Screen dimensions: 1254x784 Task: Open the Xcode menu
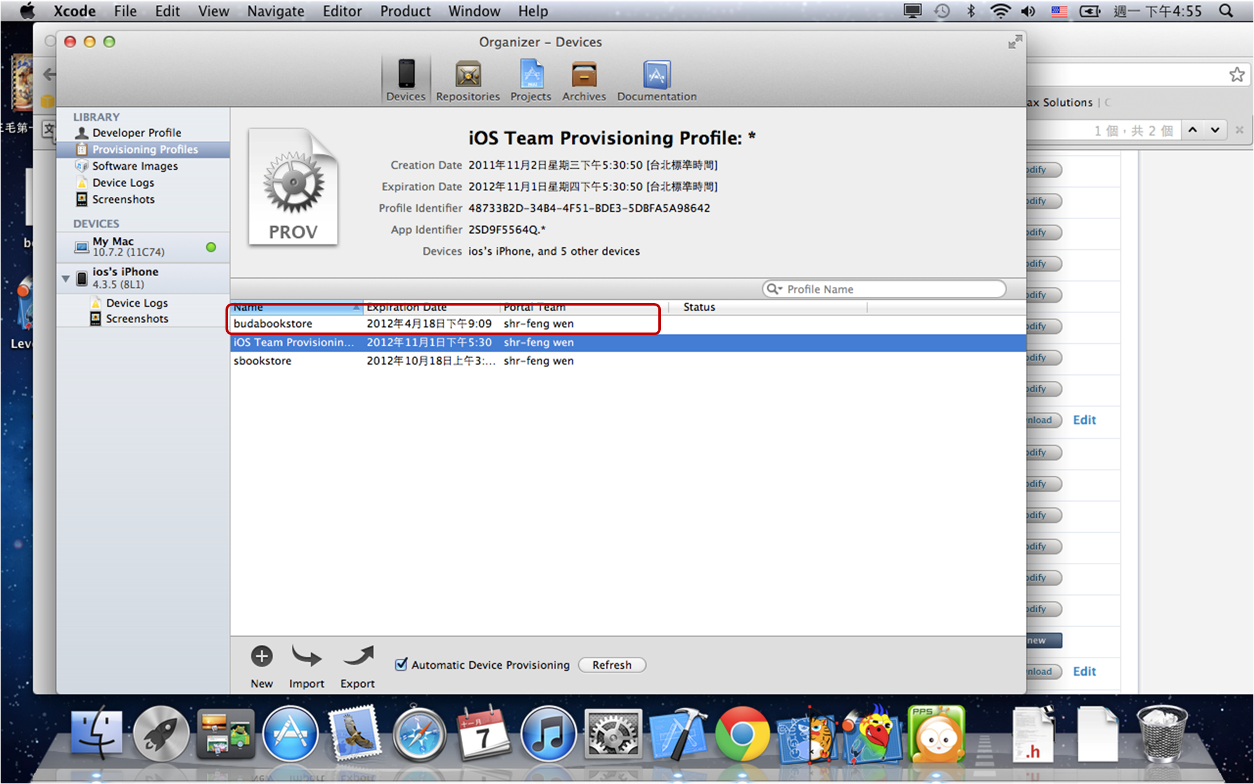coord(74,11)
